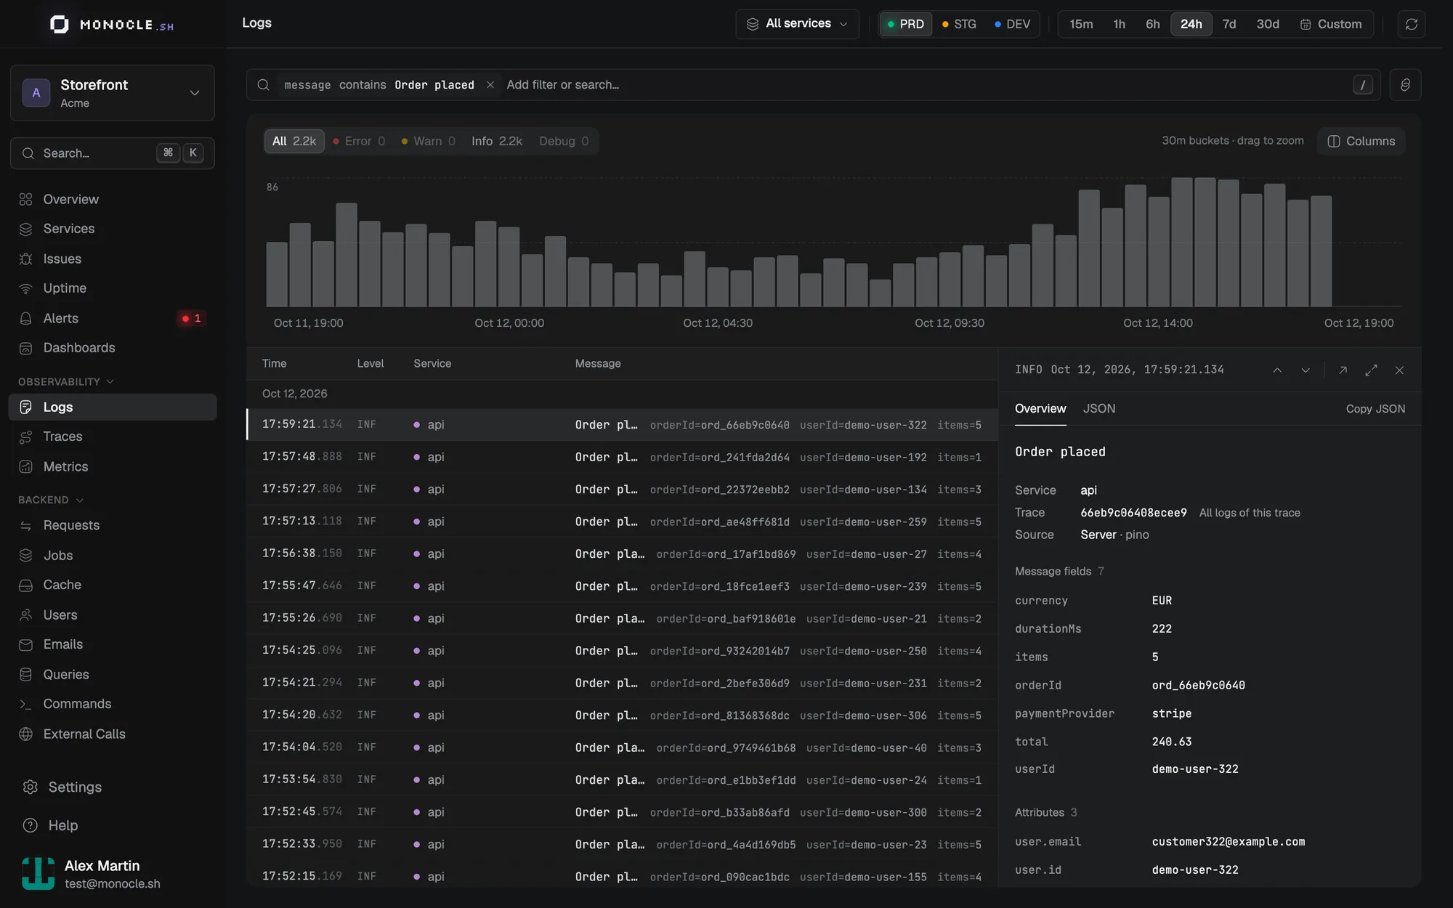Switch environment to DEV

[1013, 24]
